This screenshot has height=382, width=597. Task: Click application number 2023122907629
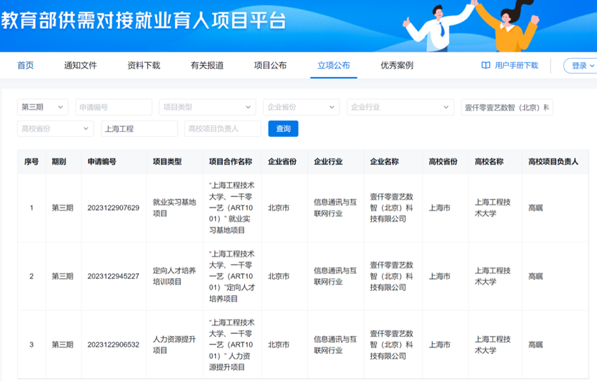tap(113, 208)
